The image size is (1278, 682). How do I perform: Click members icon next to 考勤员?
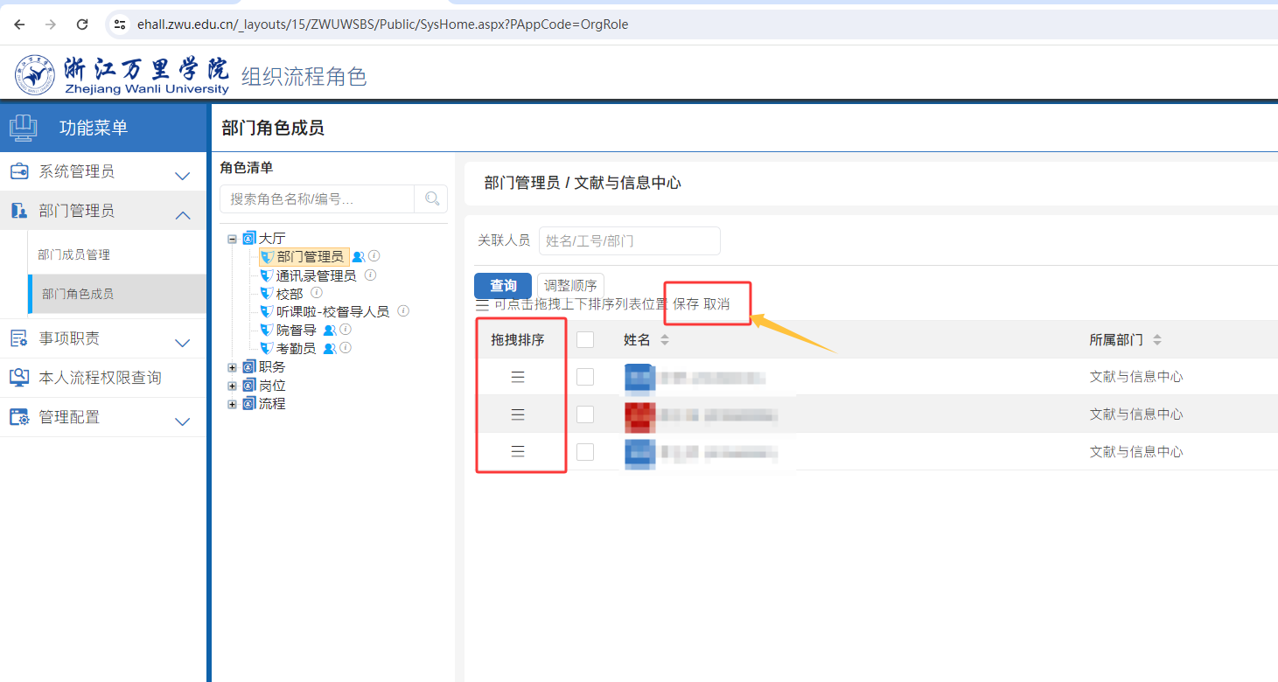click(330, 349)
